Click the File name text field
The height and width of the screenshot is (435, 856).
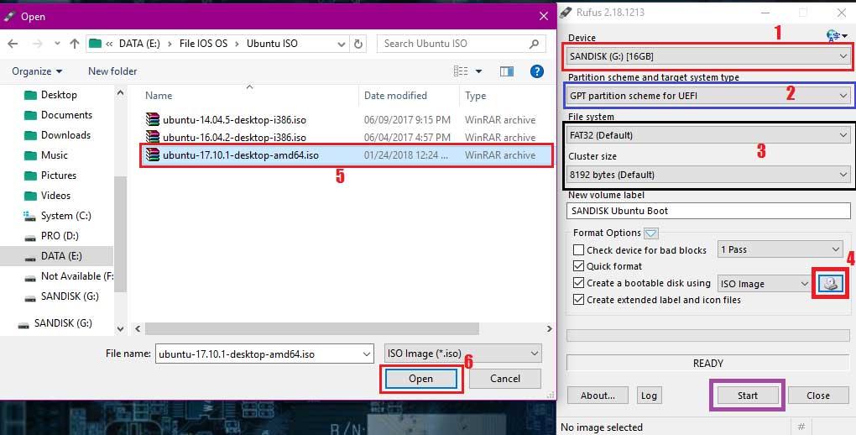tap(258, 354)
